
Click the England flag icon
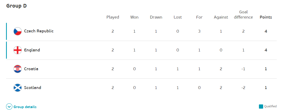pos(17,50)
